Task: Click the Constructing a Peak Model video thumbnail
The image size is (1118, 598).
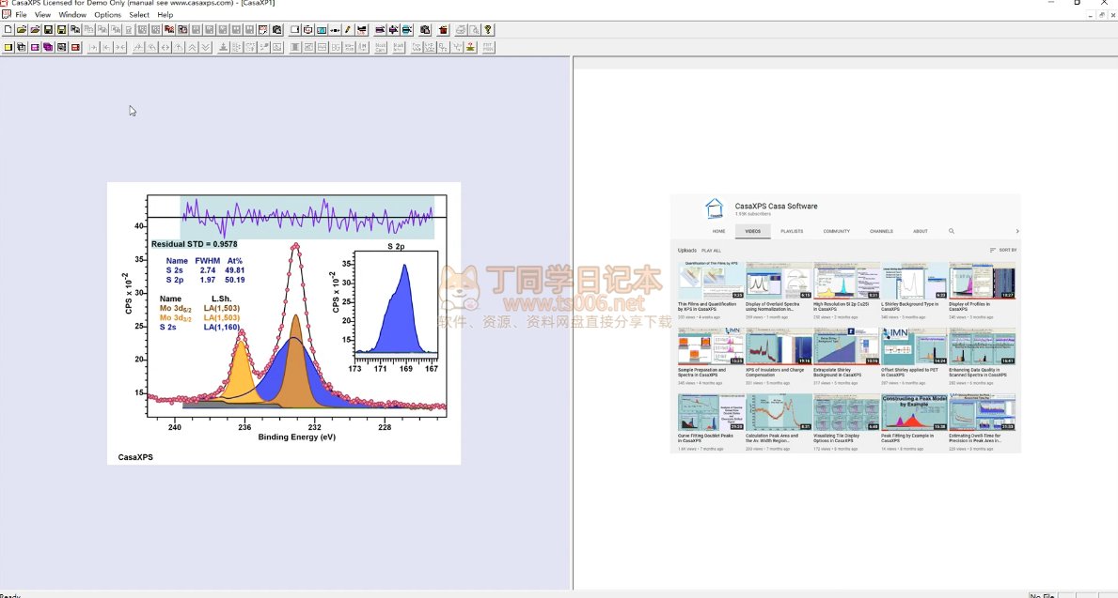Action: coord(914,412)
